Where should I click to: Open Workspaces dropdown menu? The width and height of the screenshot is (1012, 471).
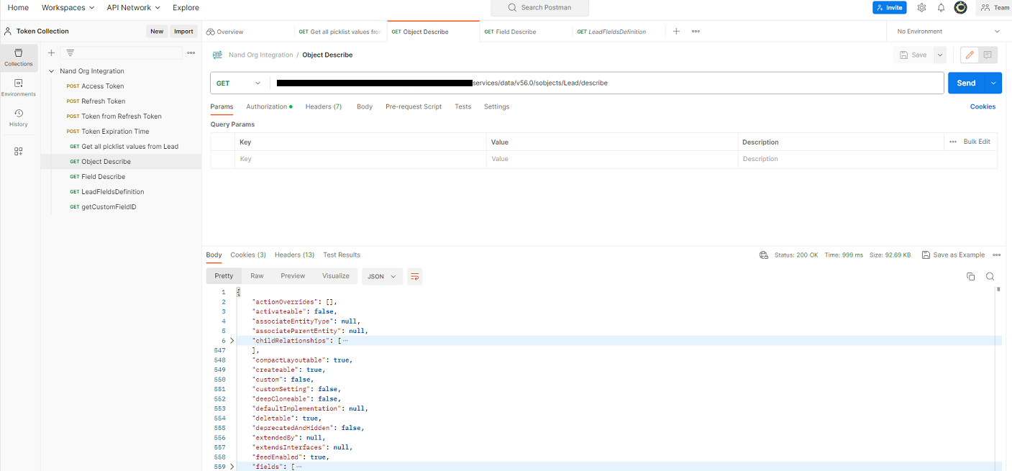tap(68, 7)
